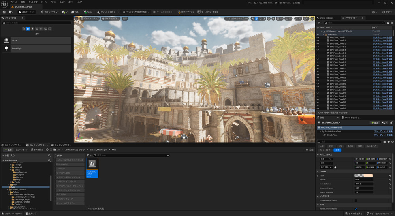The height and width of the screenshot is (216, 395).
Task: Select the LV_Bazaar_Layout level thumbnail
Action: (x=92, y=168)
